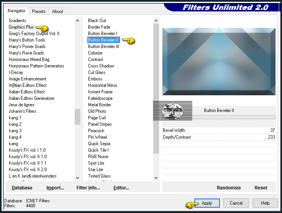Select the Button Beveler I filter
This screenshot has height=213, width=282.
pos(103,34)
